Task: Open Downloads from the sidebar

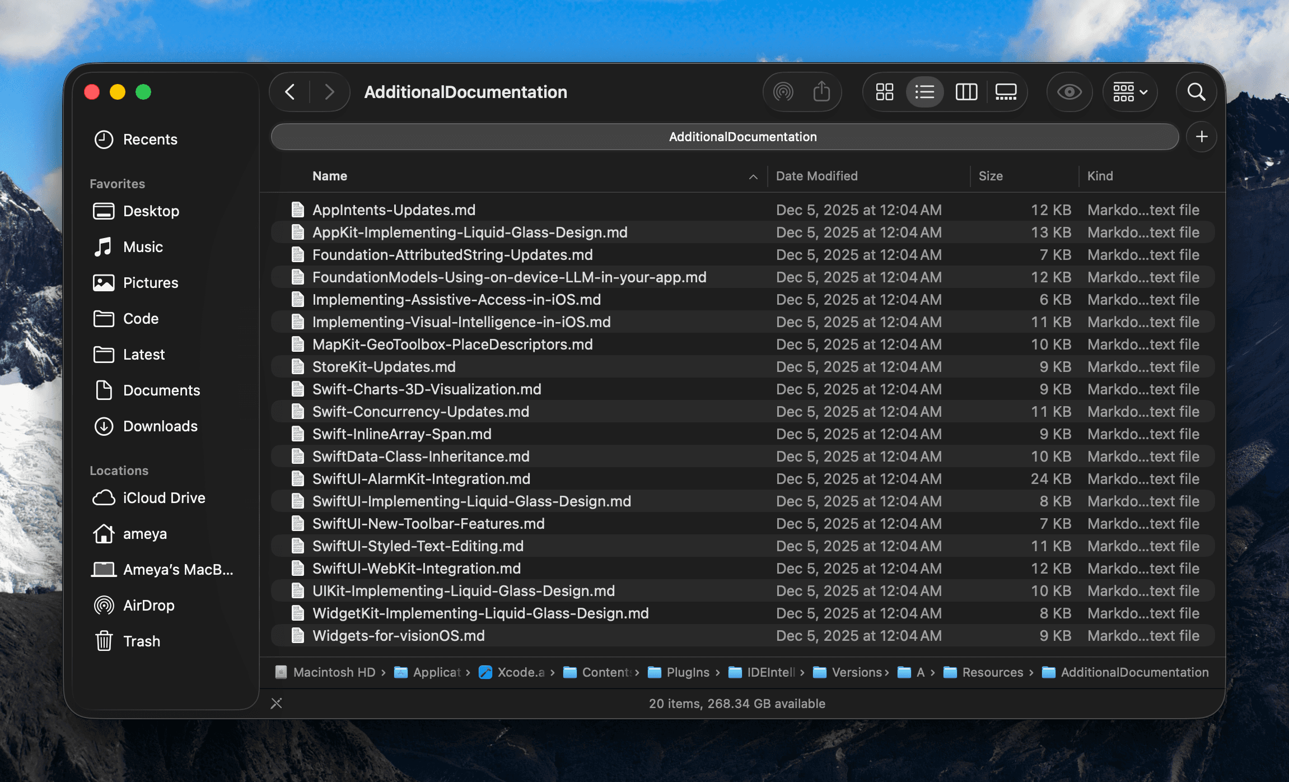Action: (160, 426)
